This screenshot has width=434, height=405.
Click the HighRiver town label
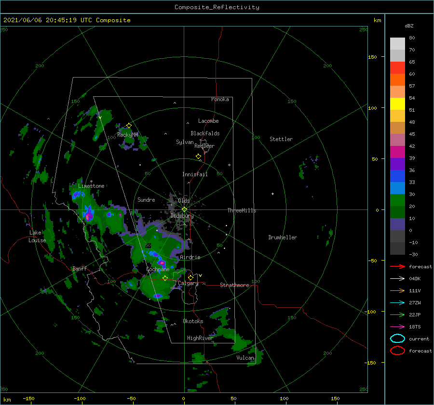200,338
